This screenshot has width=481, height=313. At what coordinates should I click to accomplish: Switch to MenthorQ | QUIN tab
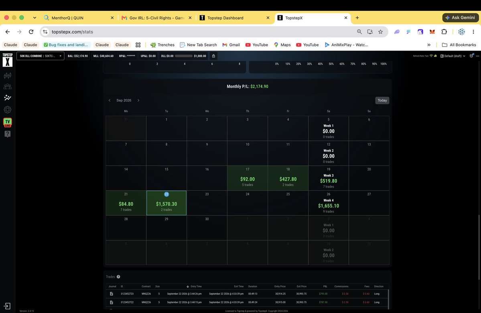coord(79,18)
